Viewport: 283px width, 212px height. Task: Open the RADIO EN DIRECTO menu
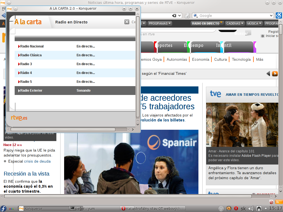point(207,23)
